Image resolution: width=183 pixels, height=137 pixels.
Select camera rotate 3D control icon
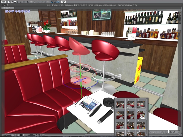pos(7,11)
